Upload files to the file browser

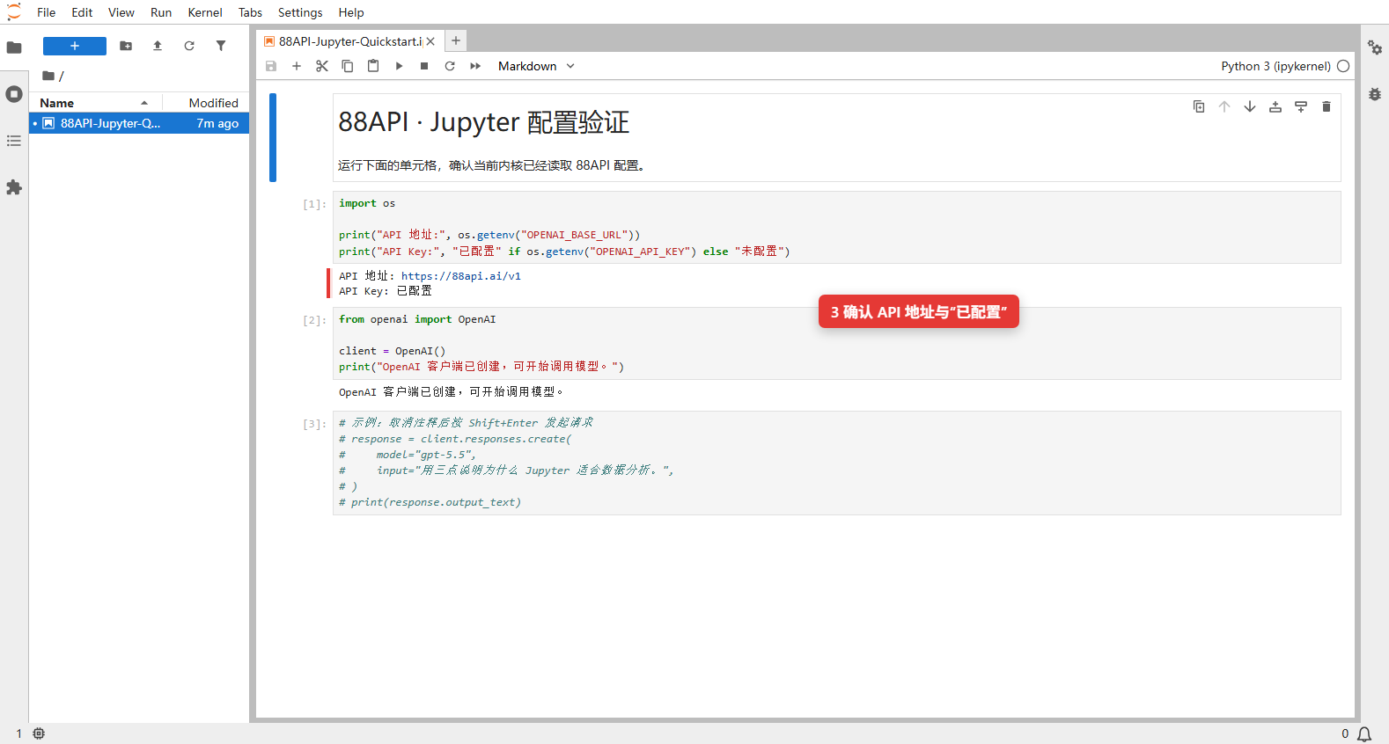pyautogui.click(x=158, y=46)
